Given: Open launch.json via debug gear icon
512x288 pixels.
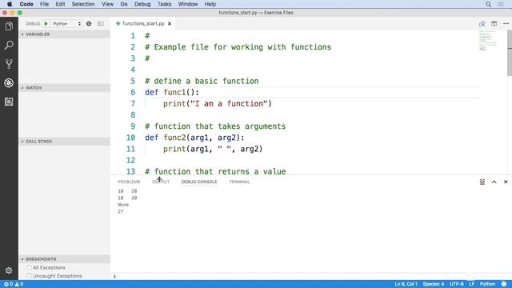Looking at the screenshot, I should [89, 24].
